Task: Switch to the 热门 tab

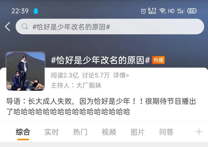Action: 80,132
